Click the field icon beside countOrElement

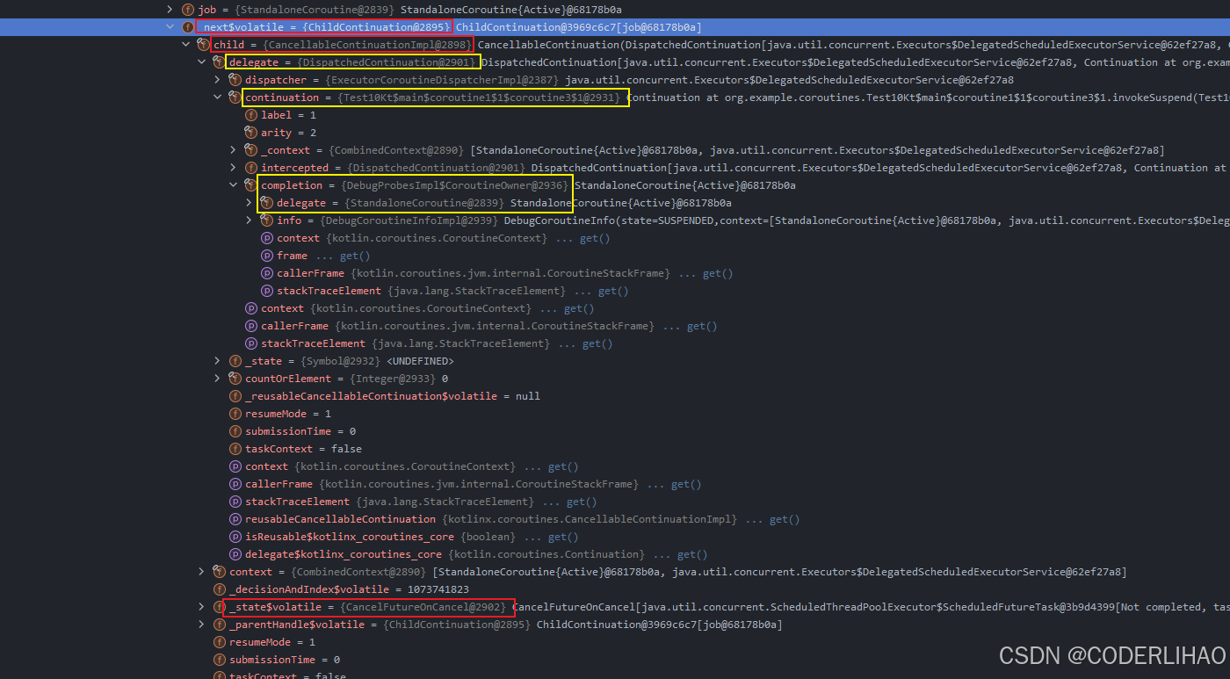point(235,379)
